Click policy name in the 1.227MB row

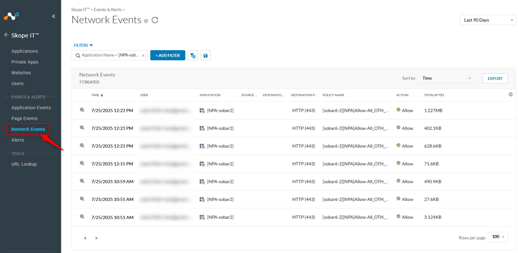click(356, 110)
